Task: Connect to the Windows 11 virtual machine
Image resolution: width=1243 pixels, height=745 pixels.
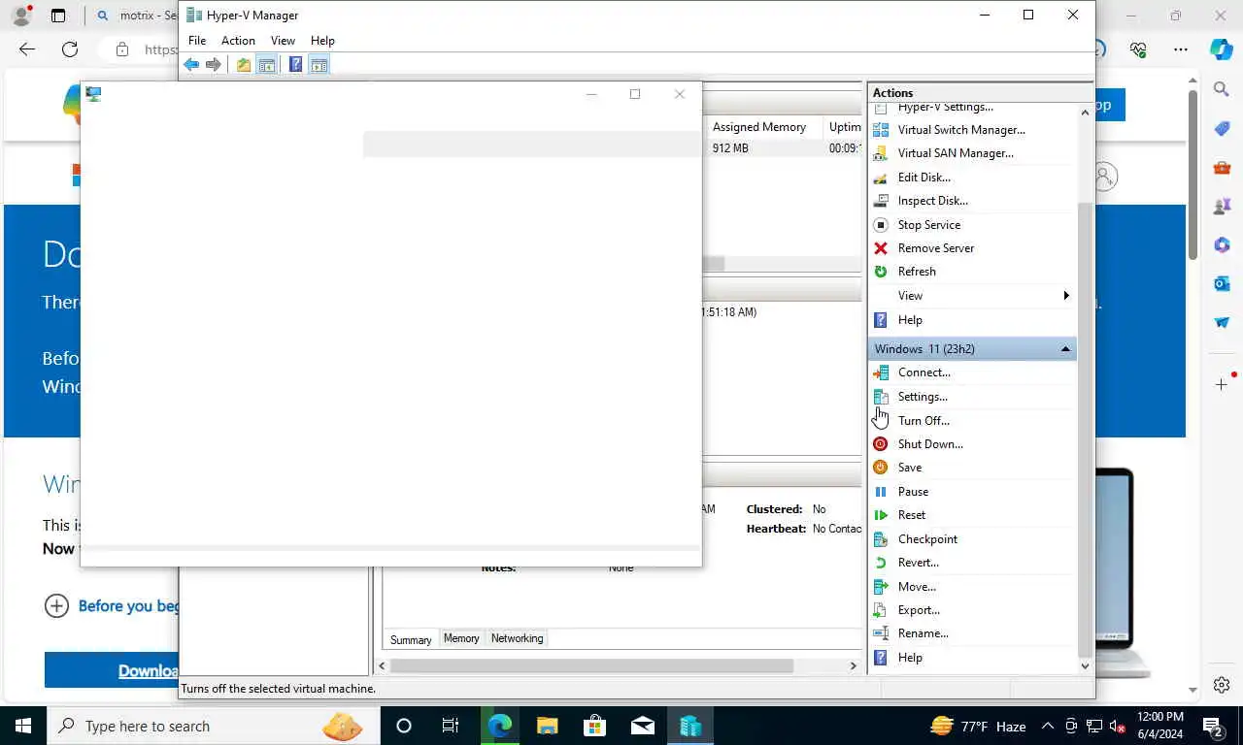Action: [x=924, y=372]
